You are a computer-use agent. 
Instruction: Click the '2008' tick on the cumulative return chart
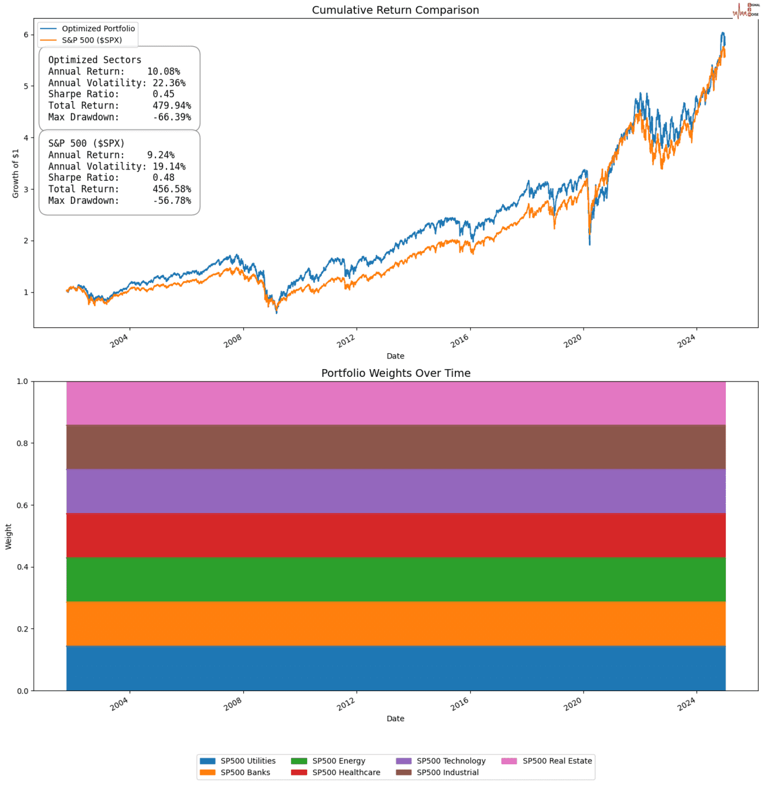click(x=233, y=340)
